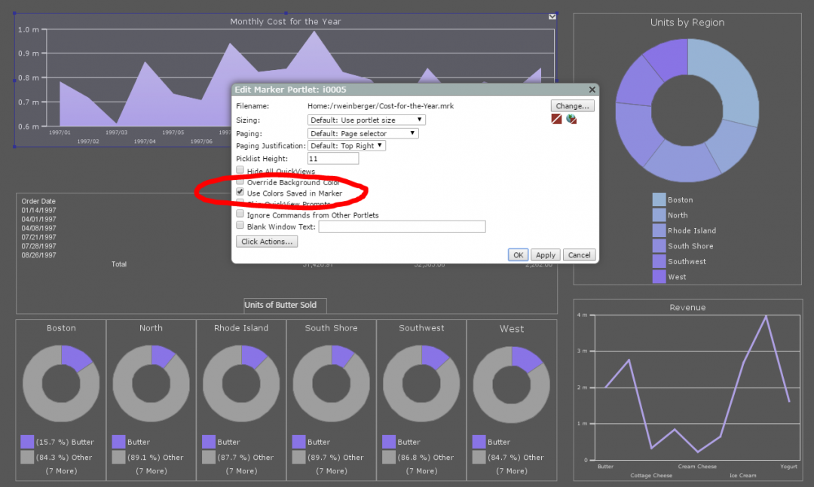Confirm the dialog with OK
Viewport: 814px width, 487px height.
pyautogui.click(x=518, y=254)
